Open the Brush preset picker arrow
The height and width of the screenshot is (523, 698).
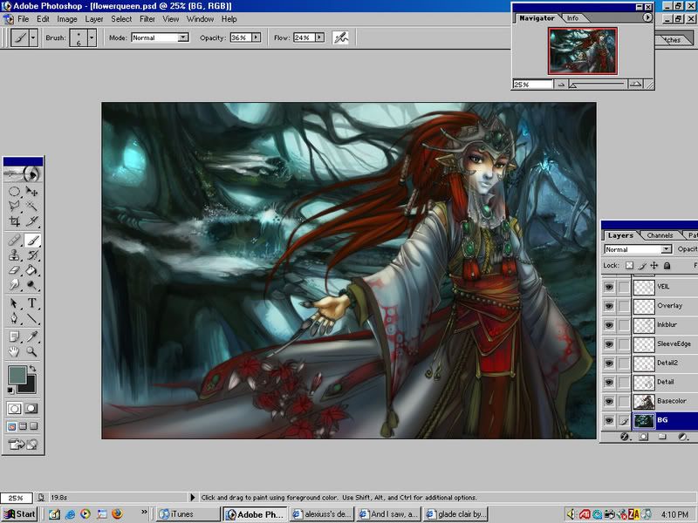pos(92,37)
